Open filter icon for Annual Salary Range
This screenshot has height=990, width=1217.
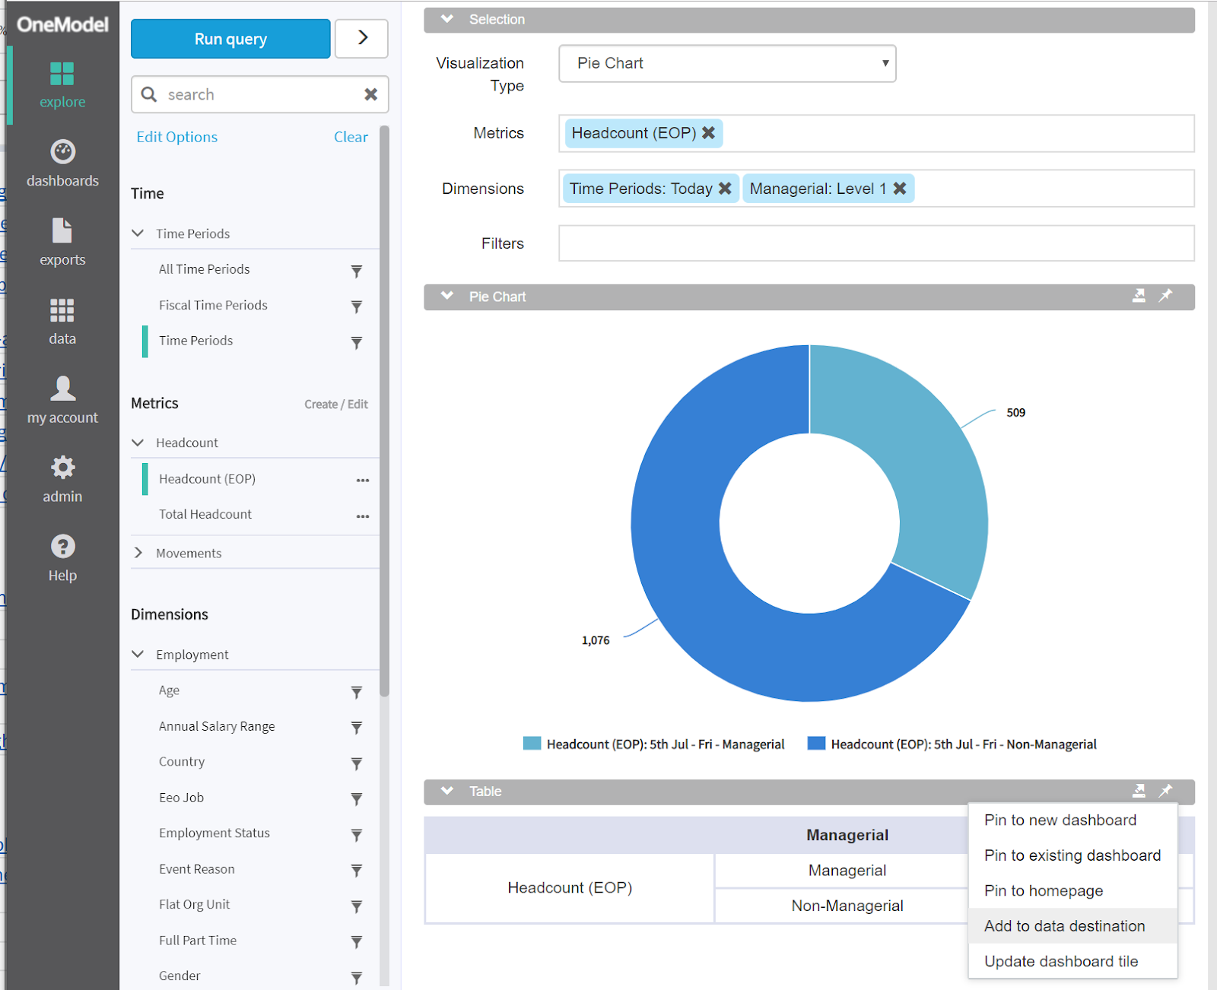pos(356,728)
